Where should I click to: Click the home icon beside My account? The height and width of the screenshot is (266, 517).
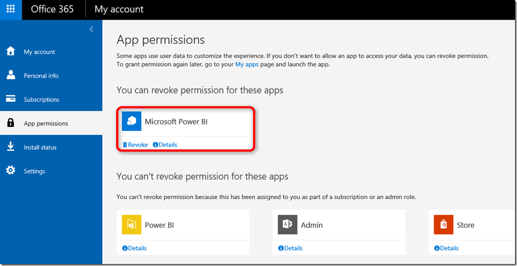coord(11,51)
